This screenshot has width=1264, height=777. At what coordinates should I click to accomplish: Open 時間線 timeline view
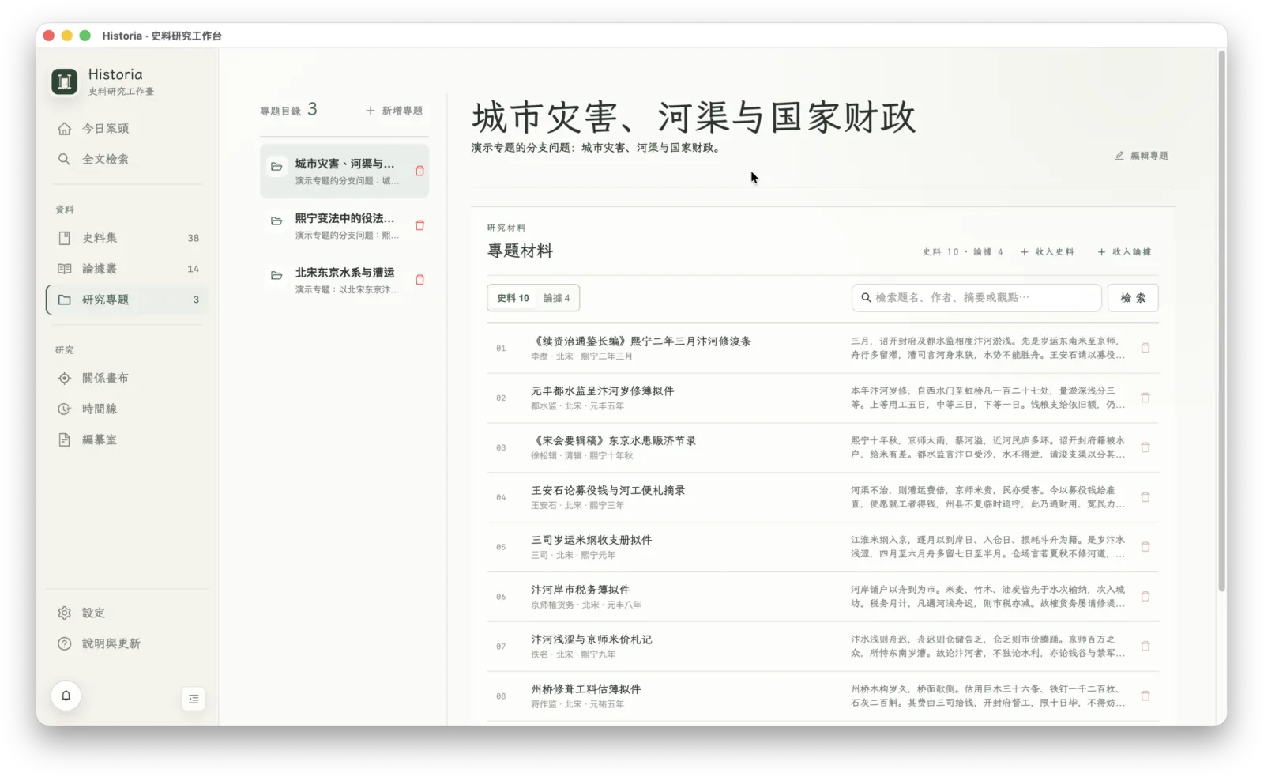point(127,409)
